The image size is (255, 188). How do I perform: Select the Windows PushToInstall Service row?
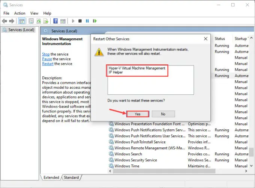tap(178, 142)
